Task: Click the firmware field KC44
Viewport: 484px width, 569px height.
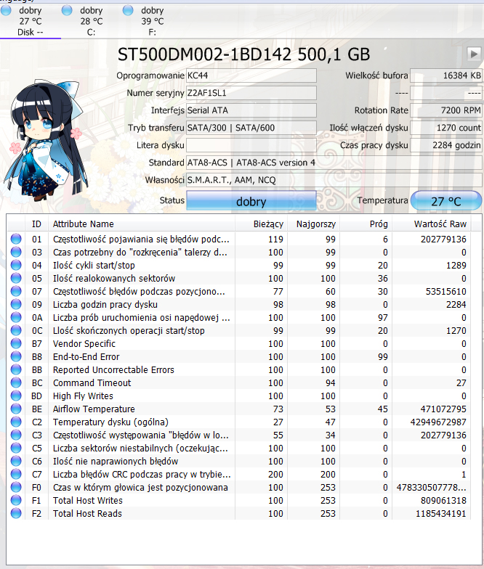Action: pos(251,75)
